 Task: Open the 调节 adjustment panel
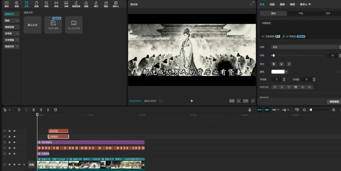click(x=96, y=4)
